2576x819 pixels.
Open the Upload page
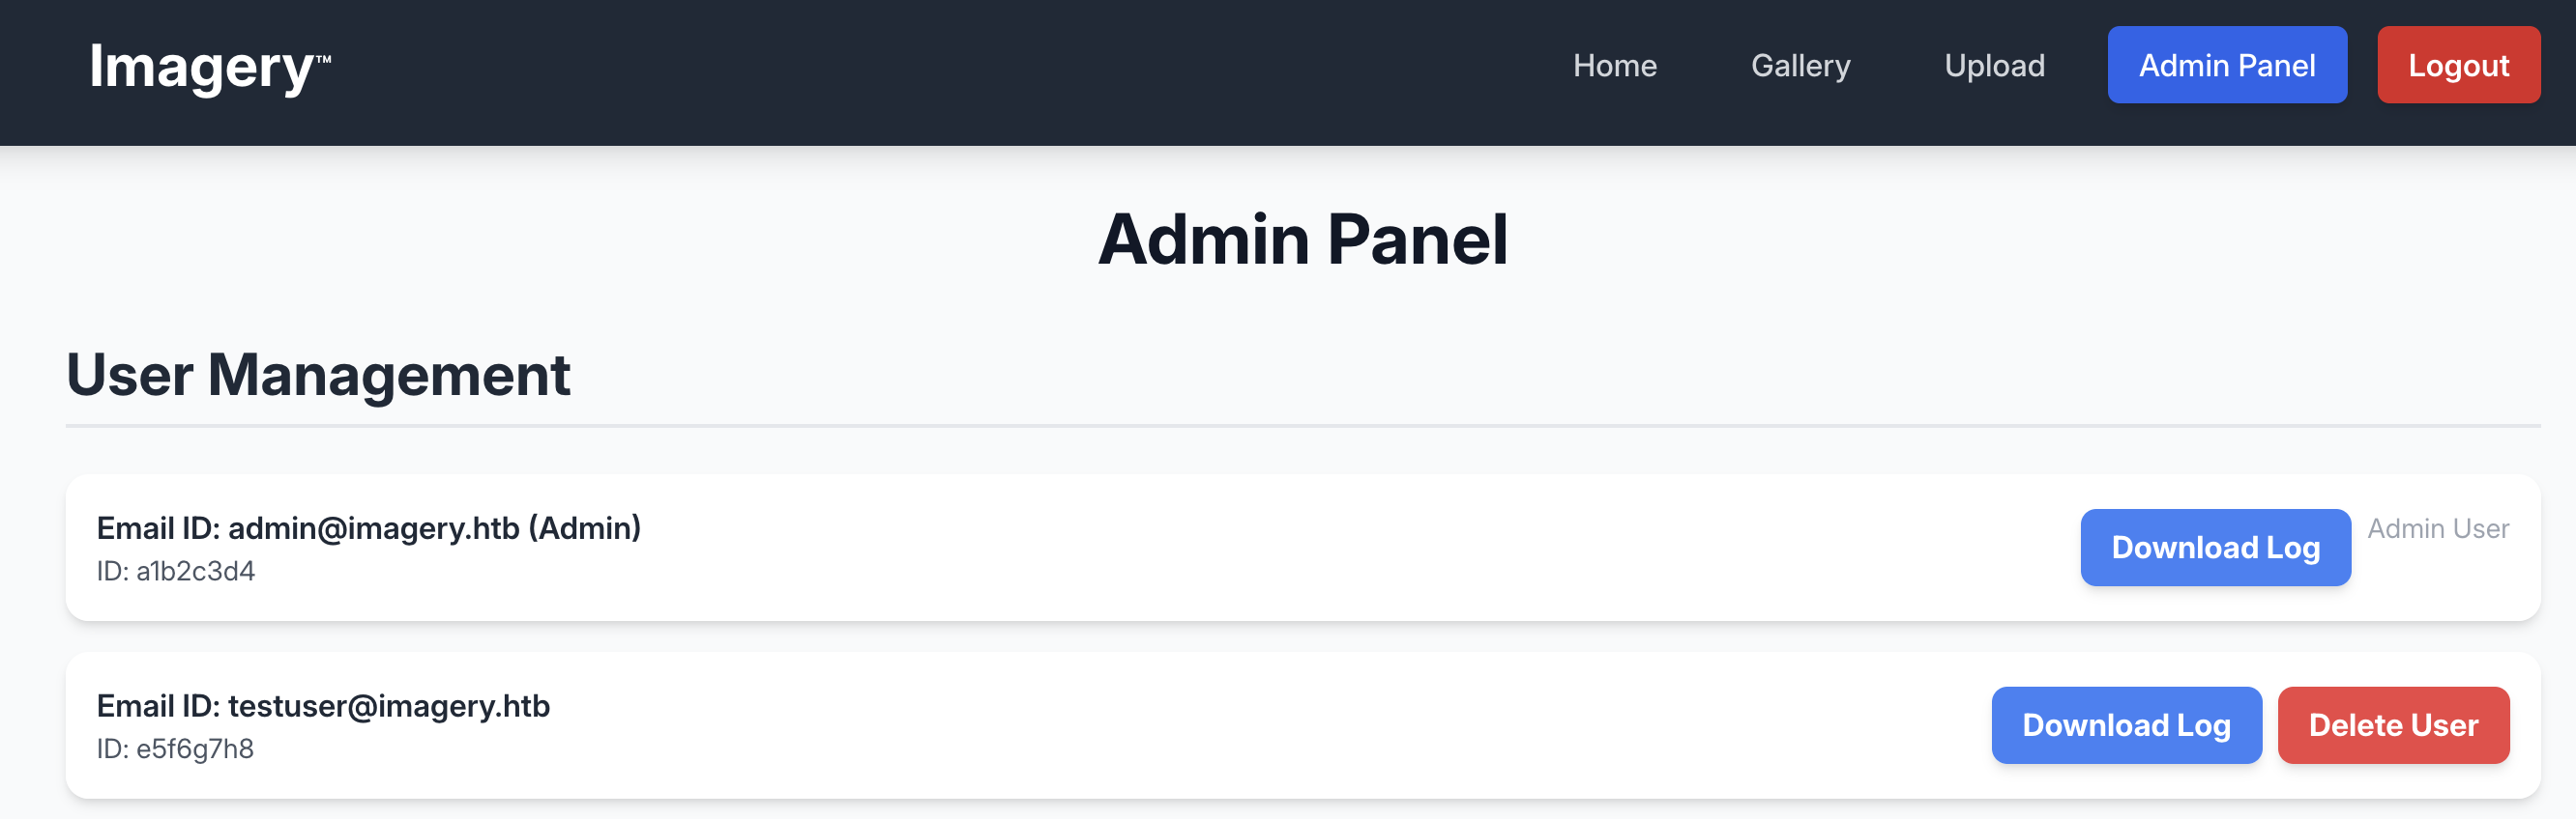[1994, 66]
